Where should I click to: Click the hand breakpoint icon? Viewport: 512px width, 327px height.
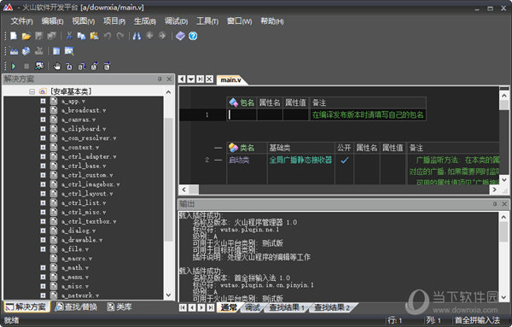[57, 67]
